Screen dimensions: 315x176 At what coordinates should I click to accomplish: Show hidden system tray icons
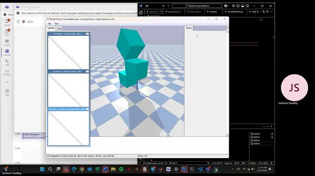click(x=233, y=169)
